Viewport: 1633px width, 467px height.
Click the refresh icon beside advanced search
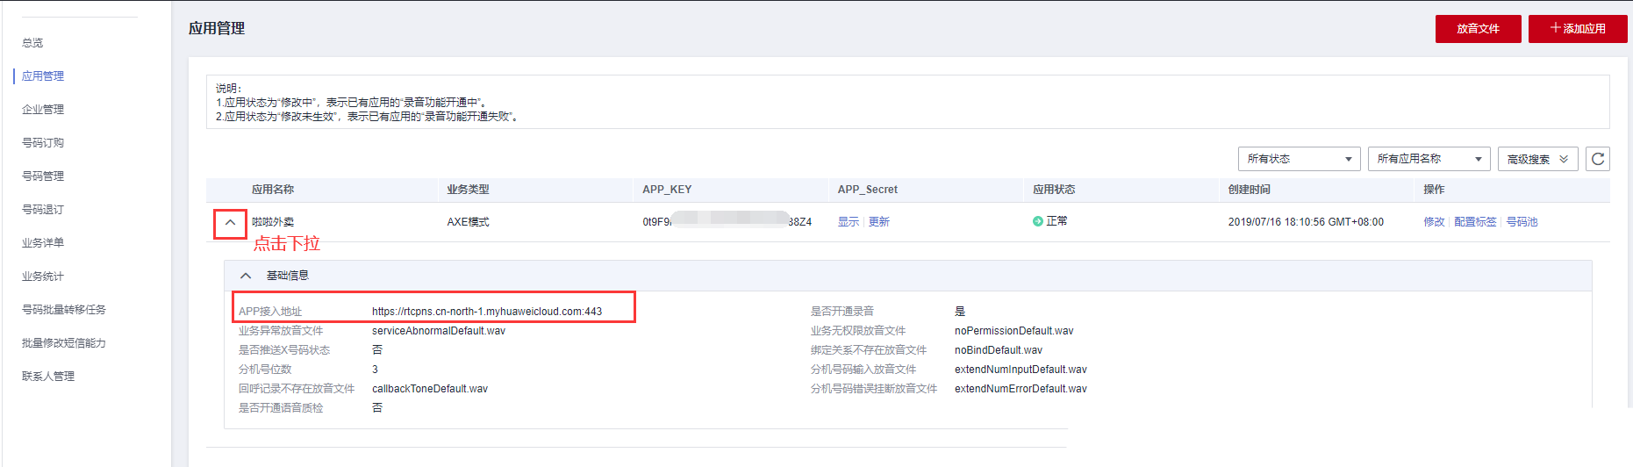point(1597,159)
